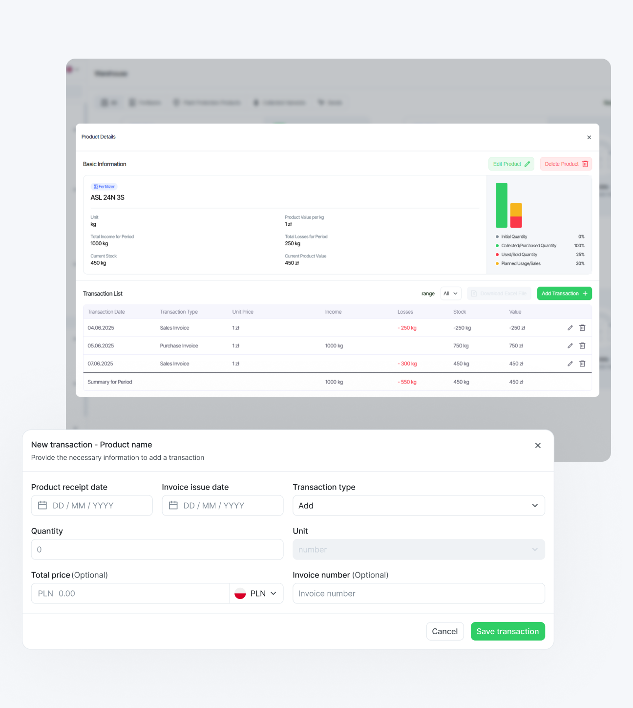The image size is (633, 708).
Task: Click the 04.06.2025 date cell
Action: point(101,328)
